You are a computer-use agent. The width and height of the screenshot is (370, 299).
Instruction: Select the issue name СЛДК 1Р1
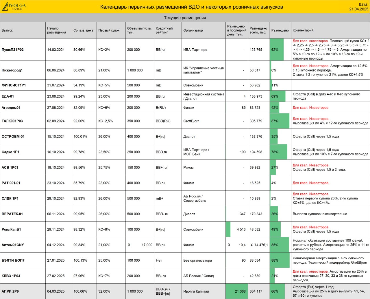tap(10, 199)
